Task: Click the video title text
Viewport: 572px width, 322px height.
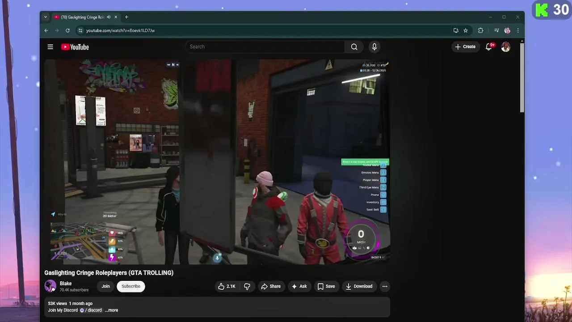Action: (109, 273)
